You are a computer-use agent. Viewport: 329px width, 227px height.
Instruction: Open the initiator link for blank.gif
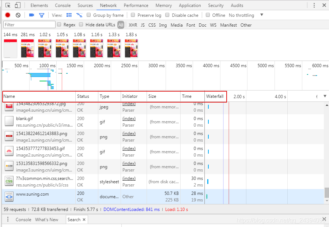pyautogui.click(x=129, y=119)
